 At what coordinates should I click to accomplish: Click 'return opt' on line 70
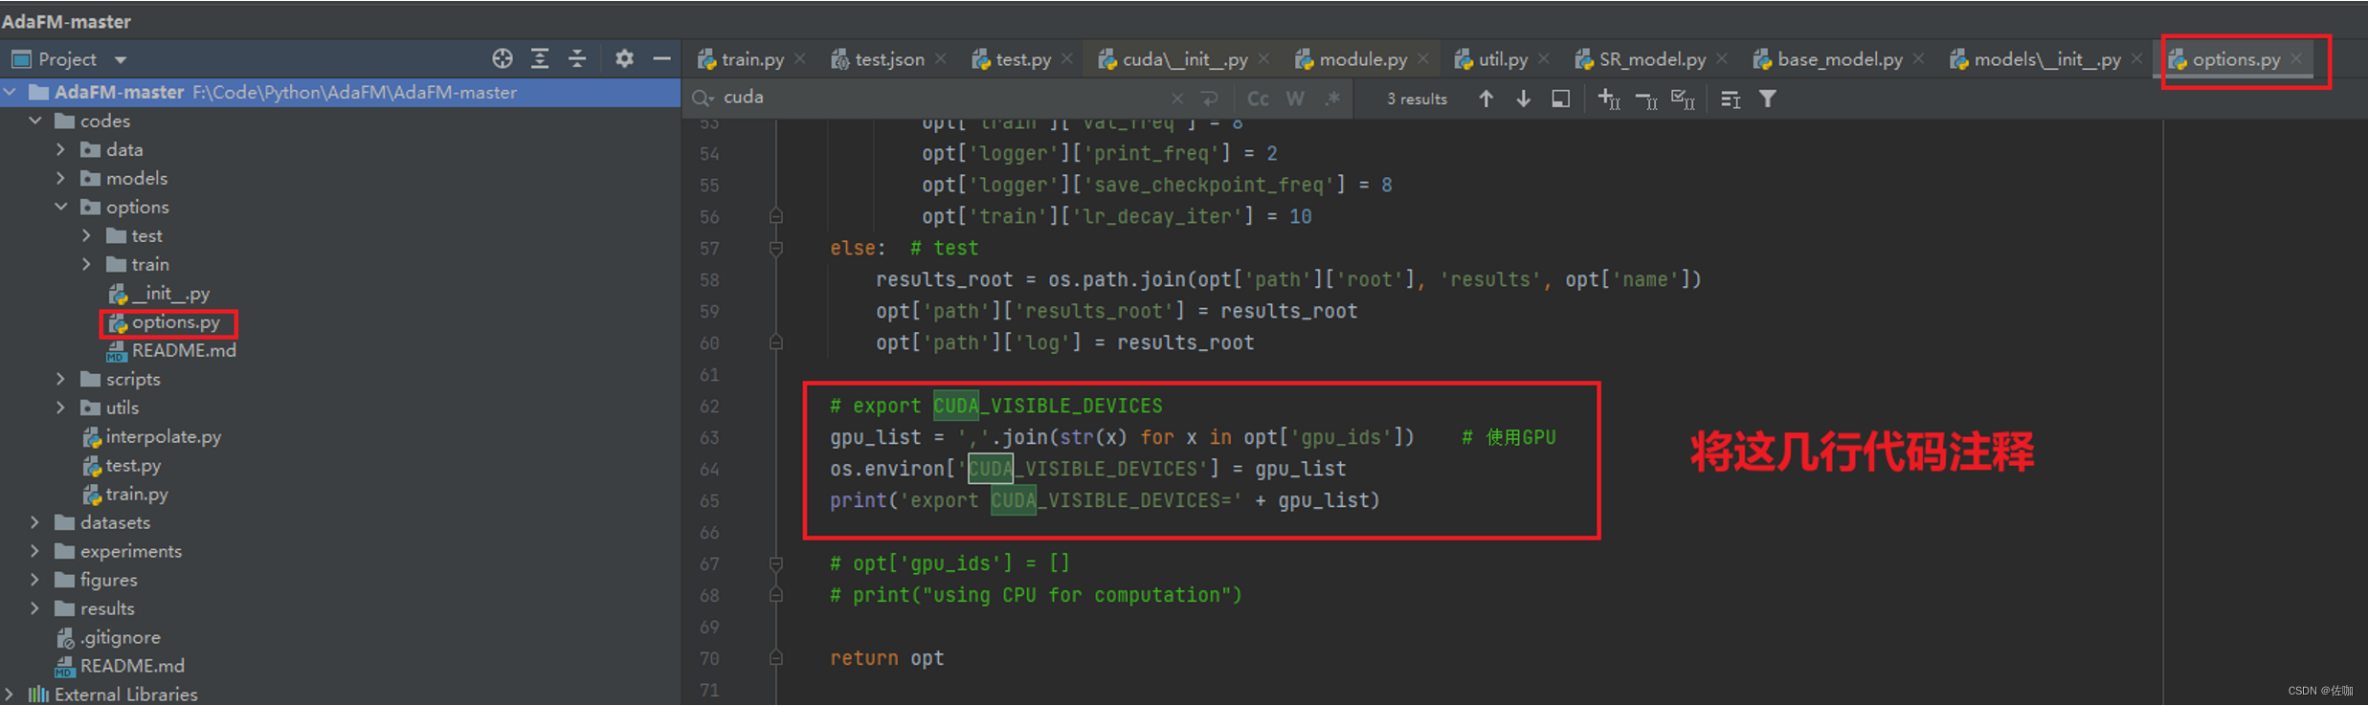point(886,658)
